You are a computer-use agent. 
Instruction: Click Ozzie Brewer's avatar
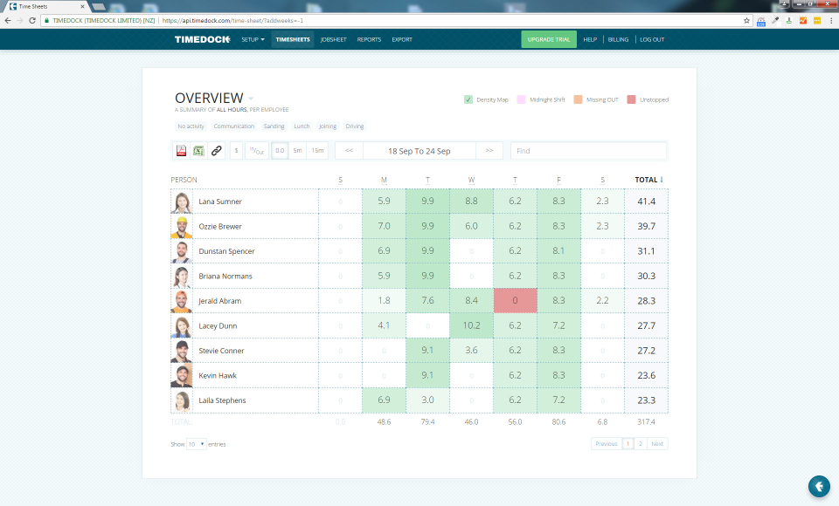click(x=182, y=227)
